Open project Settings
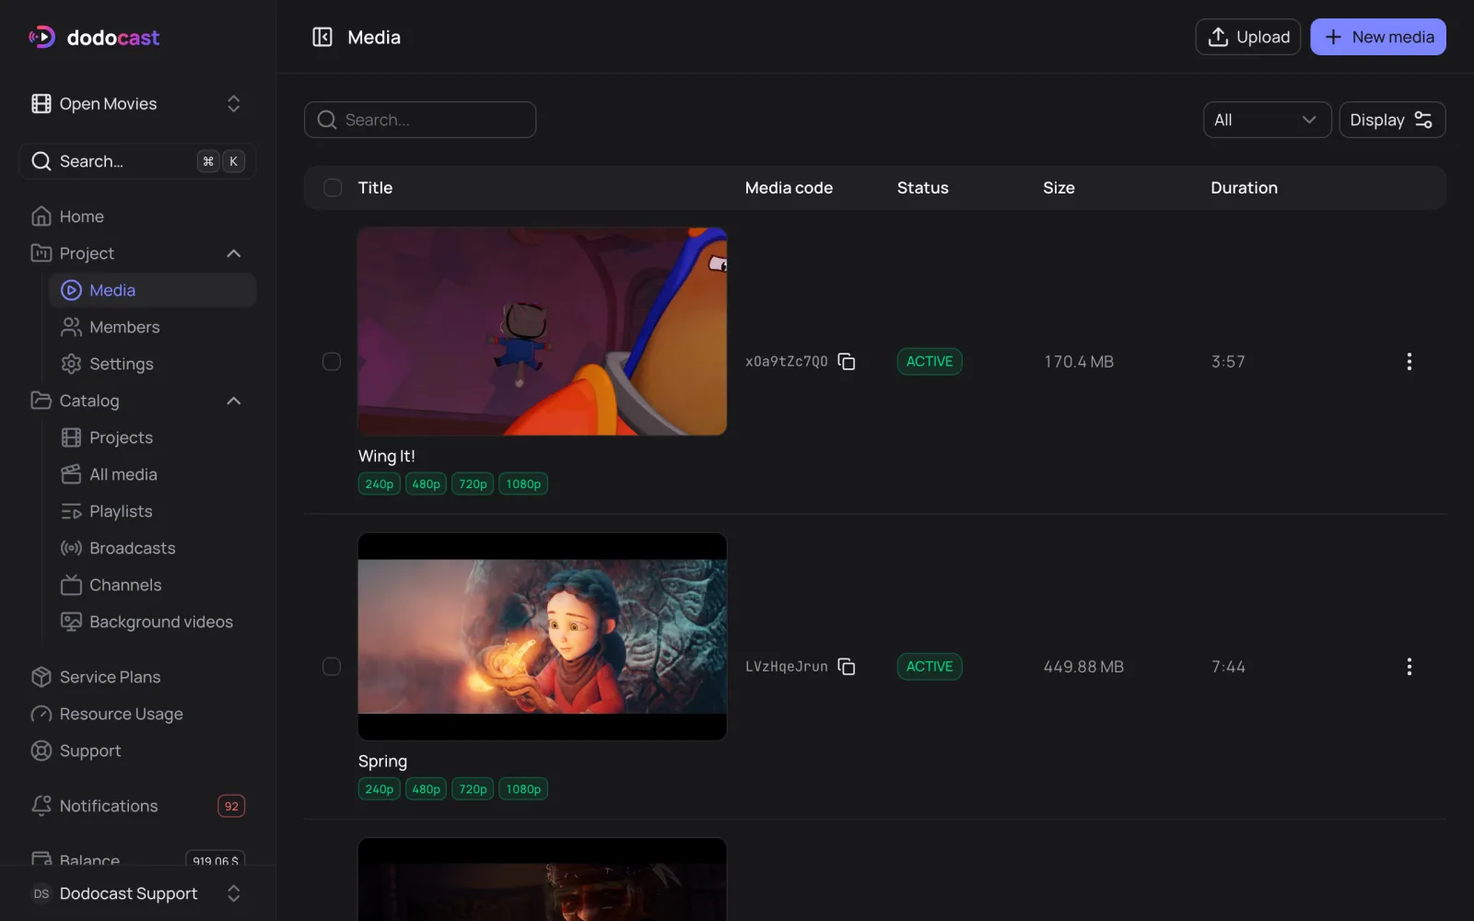The width and height of the screenshot is (1474, 921). [152, 364]
